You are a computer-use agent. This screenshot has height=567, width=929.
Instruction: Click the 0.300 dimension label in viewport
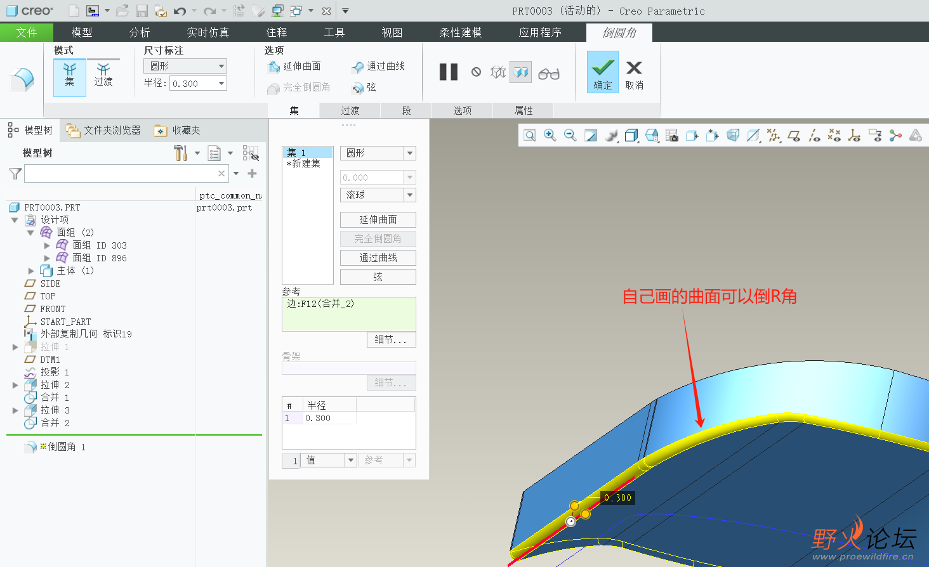617,498
